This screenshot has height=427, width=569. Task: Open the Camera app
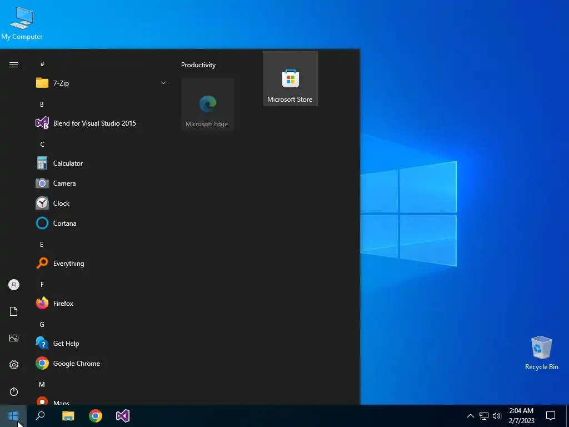[x=101, y=183]
